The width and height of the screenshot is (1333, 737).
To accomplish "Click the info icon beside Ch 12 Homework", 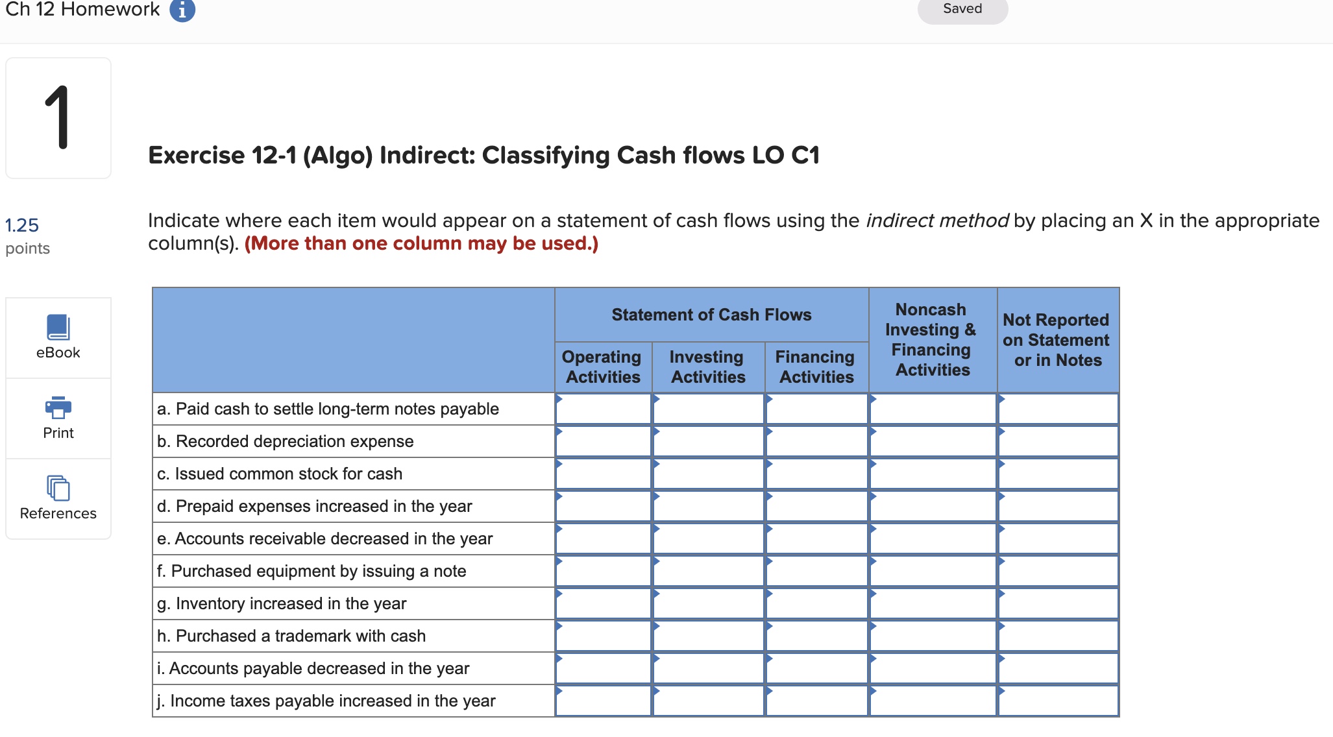I will tap(182, 10).
